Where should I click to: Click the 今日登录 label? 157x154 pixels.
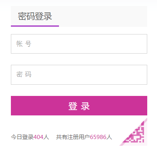tap(22, 137)
